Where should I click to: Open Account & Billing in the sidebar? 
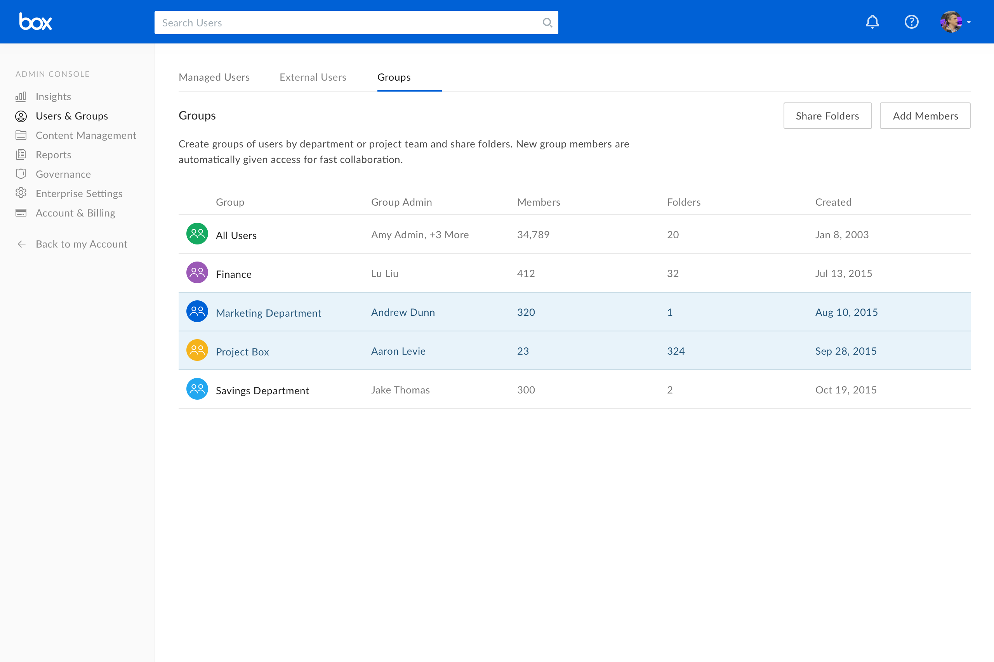coord(75,213)
